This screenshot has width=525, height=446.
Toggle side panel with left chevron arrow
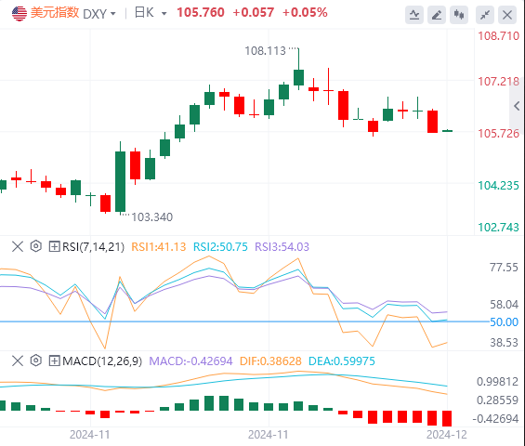[x=517, y=107]
